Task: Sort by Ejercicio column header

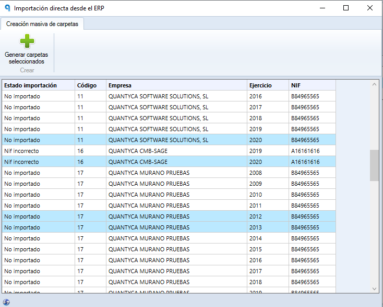Action: [268, 85]
